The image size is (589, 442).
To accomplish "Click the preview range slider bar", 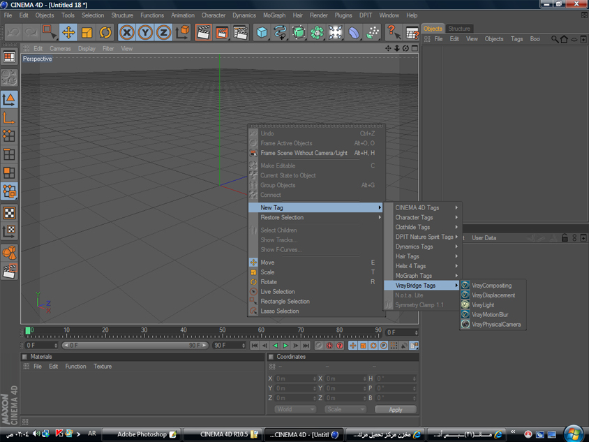I will (x=135, y=346).
